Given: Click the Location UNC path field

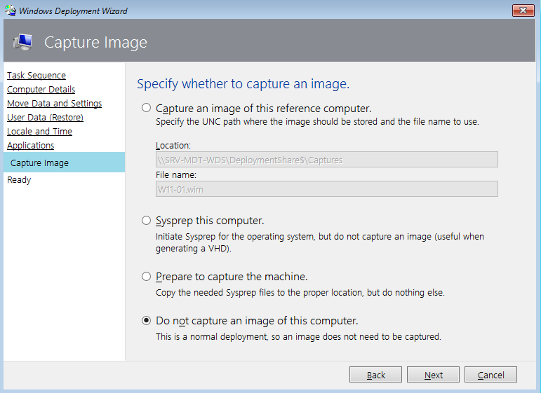Looking at the screenshot, I should pyautogui.click(x=327, y=160).
